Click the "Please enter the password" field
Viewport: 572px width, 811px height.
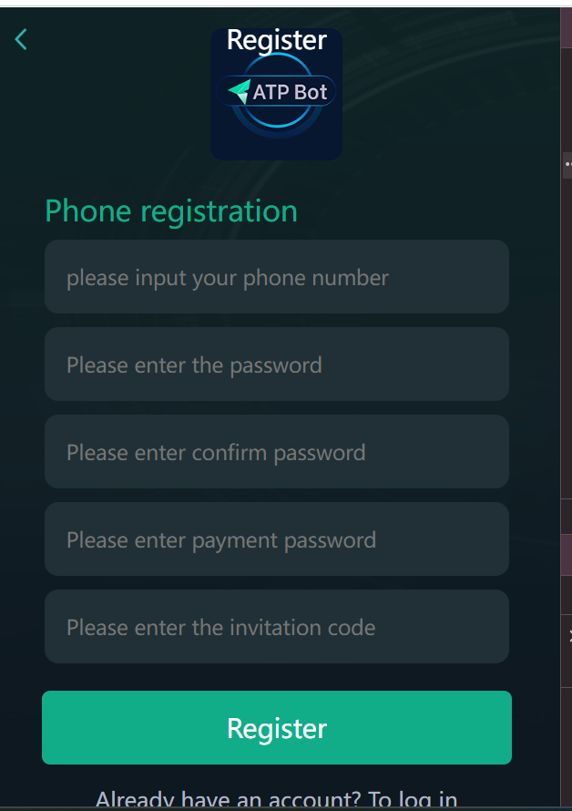pos(276,364)
